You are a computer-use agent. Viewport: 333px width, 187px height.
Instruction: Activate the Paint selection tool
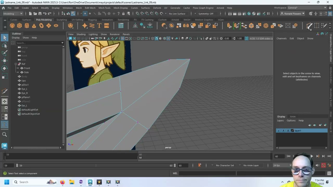point(4,53)
